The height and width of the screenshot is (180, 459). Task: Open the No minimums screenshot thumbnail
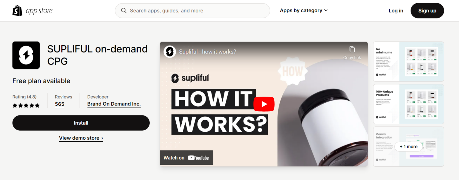pos(408,62)
